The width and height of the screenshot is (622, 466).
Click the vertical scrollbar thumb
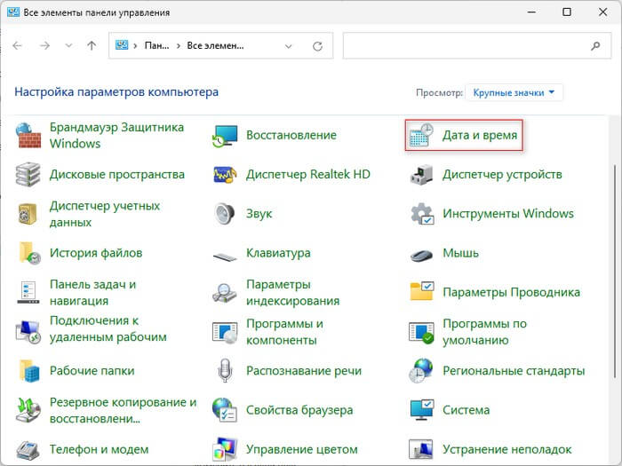(615, 271)
